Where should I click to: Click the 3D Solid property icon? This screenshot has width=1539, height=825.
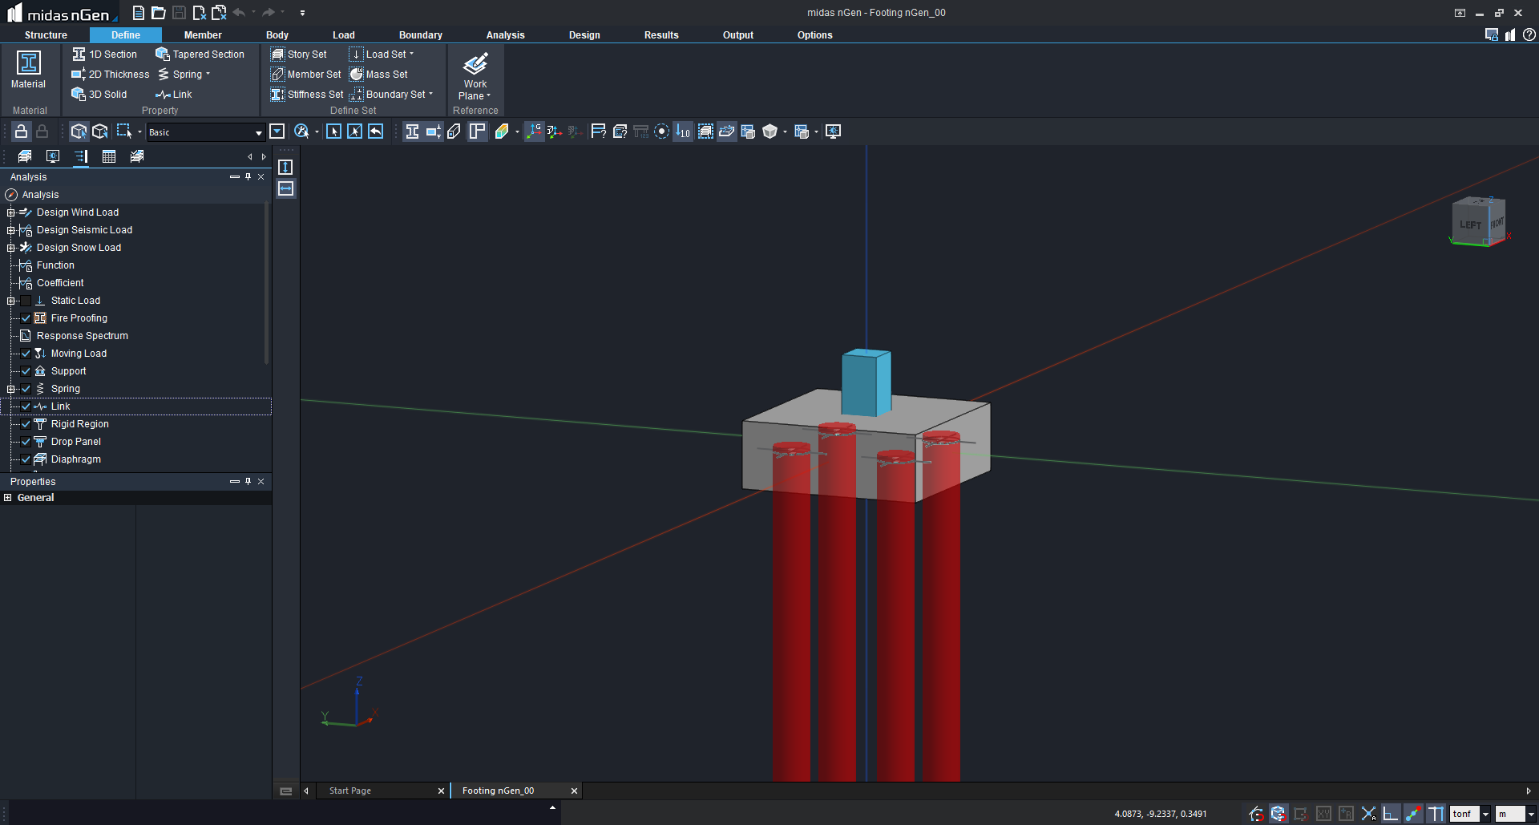(79, 95)
